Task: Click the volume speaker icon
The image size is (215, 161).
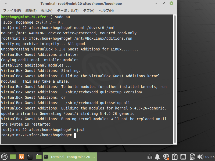Action: click(200, 157)
